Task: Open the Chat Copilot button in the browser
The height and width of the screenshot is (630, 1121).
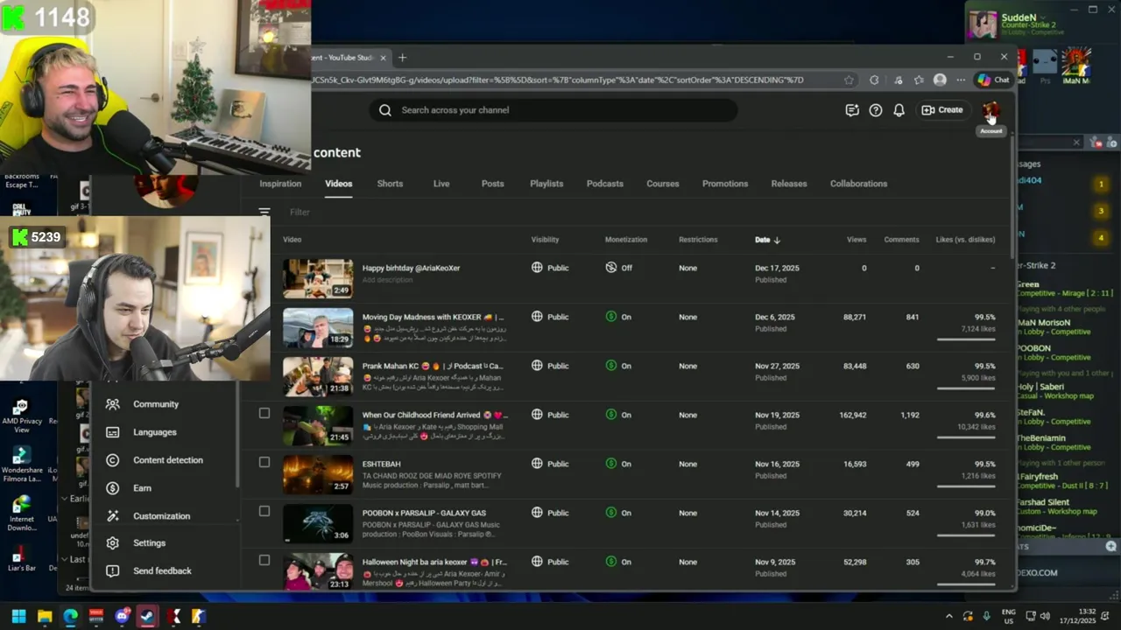Action: coord(993,80)
